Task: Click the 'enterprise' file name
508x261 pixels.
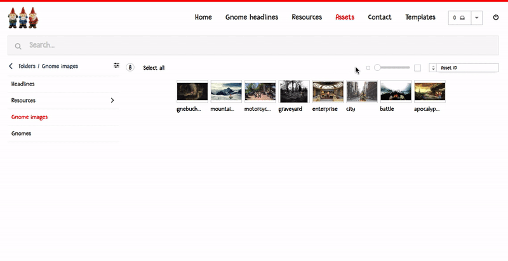Action: 325,109
